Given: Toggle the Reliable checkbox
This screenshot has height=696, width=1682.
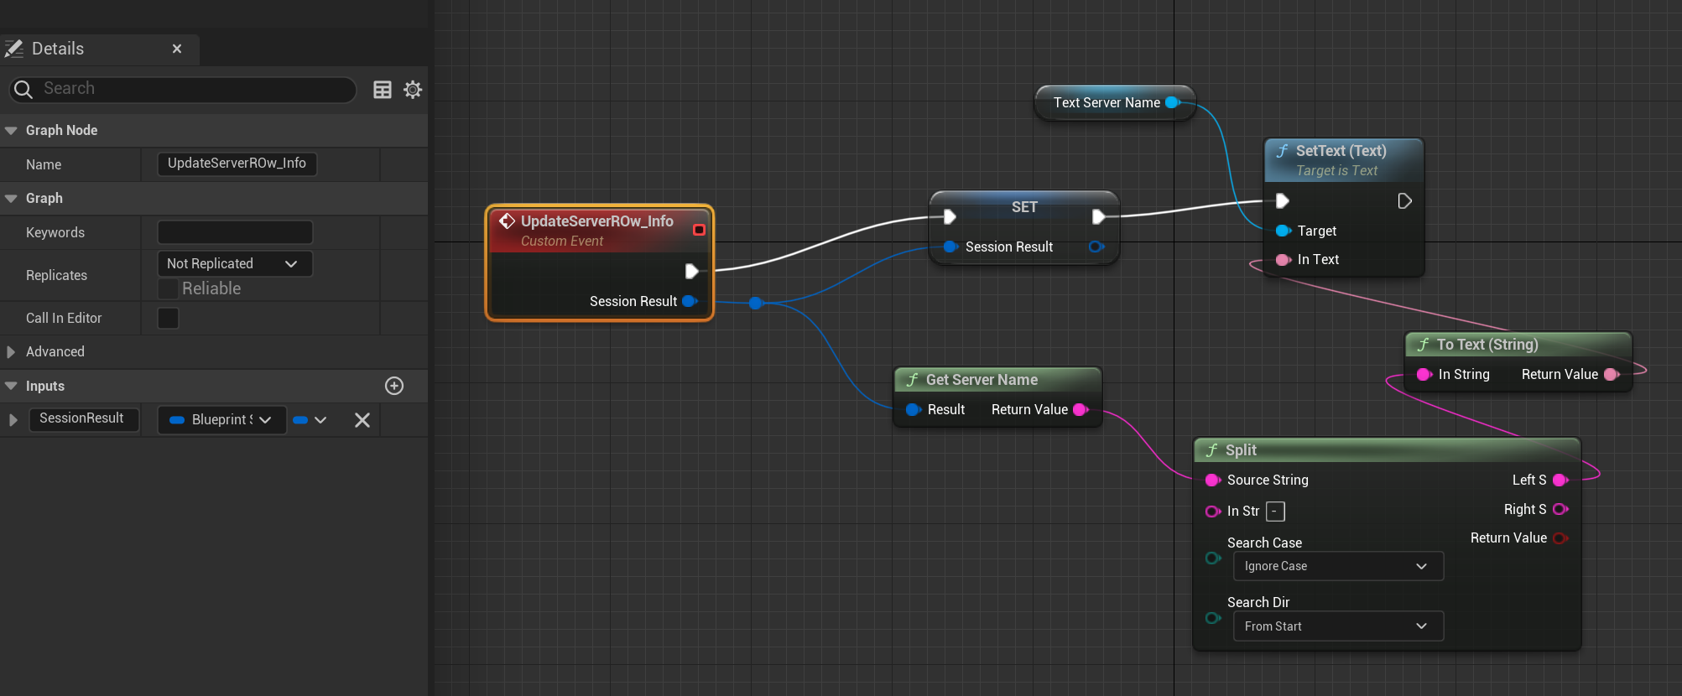Looking at the screenshot, I should (x=168, y=288).
